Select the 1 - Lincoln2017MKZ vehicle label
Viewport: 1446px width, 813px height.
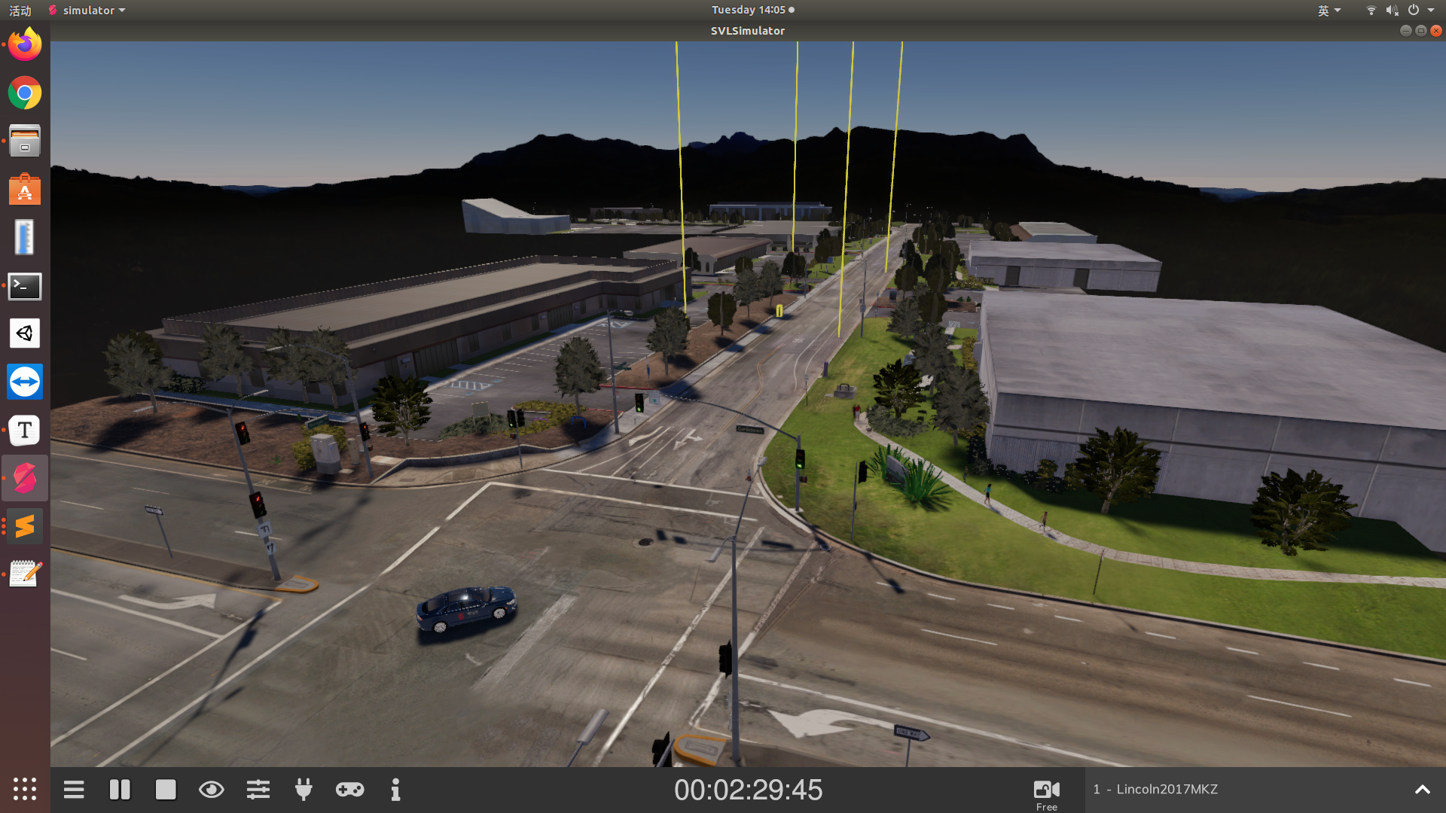coord(1156,790)
